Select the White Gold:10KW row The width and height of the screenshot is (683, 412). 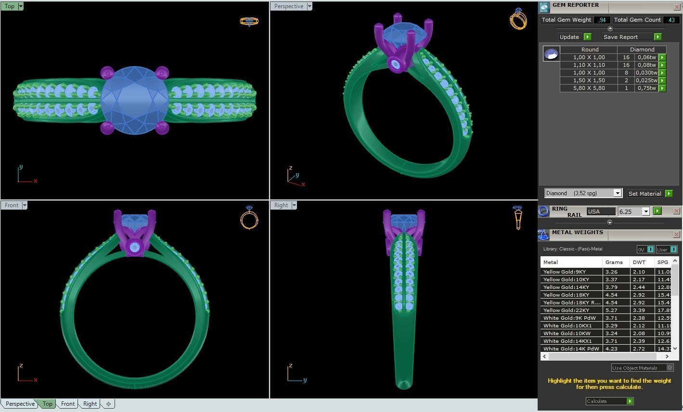[x=606, y=333]
